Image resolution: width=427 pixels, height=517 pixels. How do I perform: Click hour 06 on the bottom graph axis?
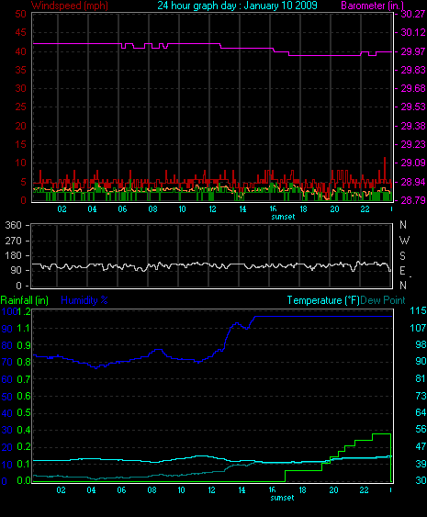pyautogui.click(x=121, y=490)
